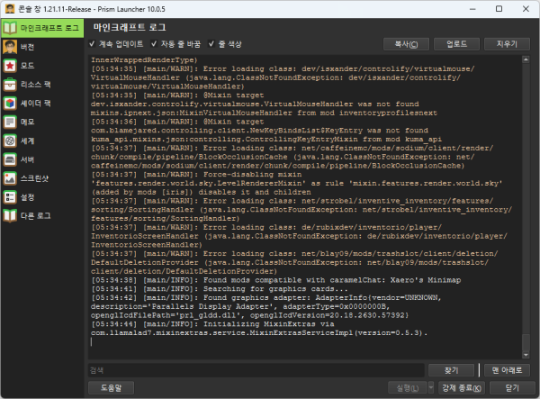540x399 pixels.
Task: Click the 'Initializing MixinExtras via' log line
Action: 212,324
